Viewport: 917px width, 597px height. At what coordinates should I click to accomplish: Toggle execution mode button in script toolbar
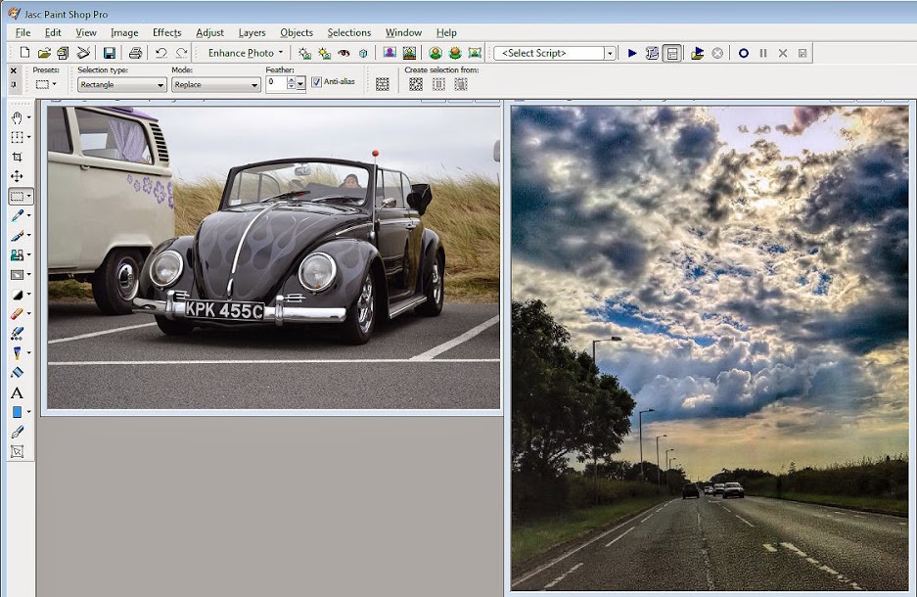coord(672,53)
